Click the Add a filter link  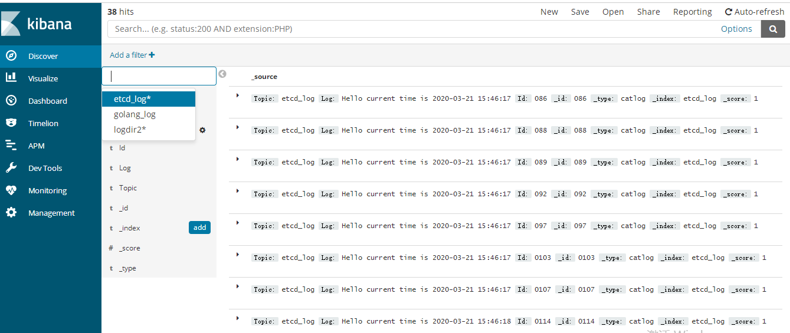coord(132,55)
